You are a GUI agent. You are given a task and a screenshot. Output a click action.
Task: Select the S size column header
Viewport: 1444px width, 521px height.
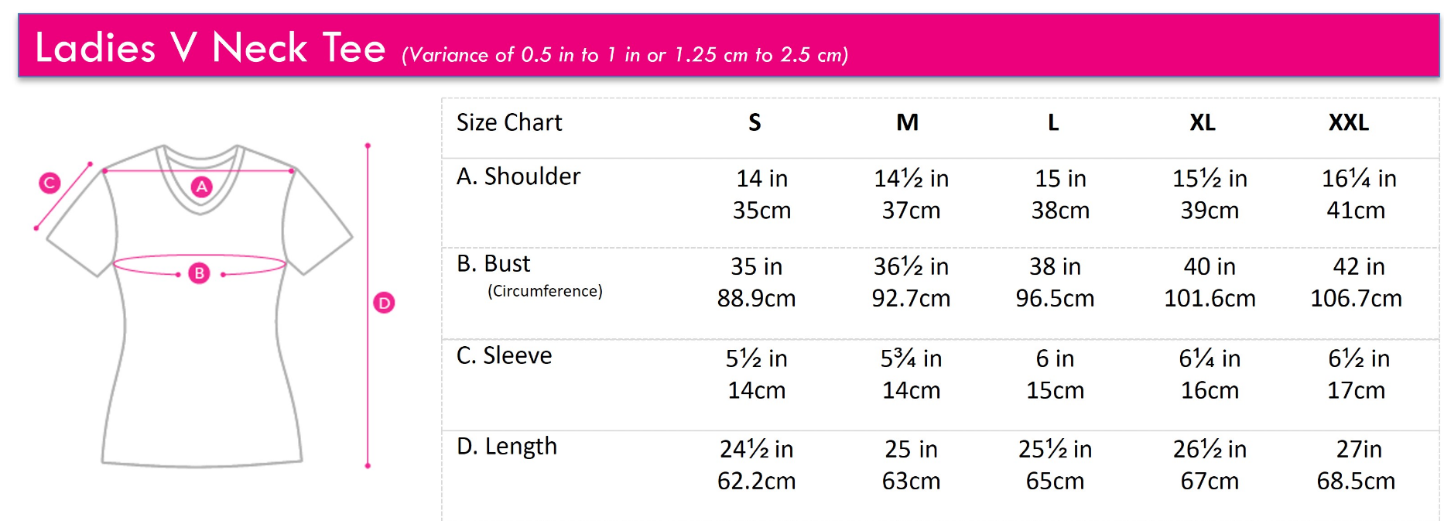(755, 122)
